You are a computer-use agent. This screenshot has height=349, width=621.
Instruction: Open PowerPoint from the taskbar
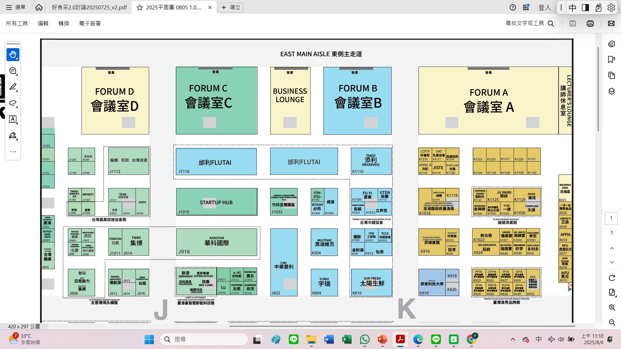click(382, 339)
